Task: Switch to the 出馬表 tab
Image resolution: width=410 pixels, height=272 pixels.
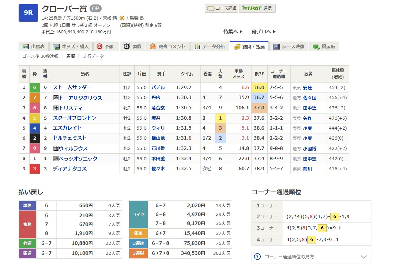Action: [x=33, y=46]
